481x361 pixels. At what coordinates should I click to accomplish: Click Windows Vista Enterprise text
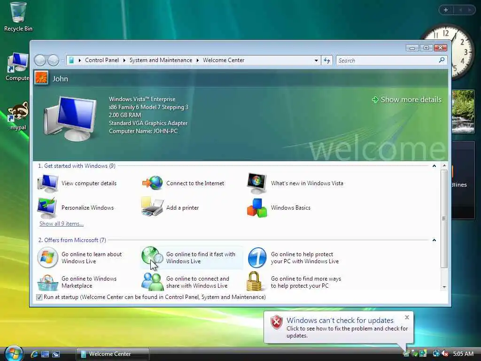(x=142, y=99)
